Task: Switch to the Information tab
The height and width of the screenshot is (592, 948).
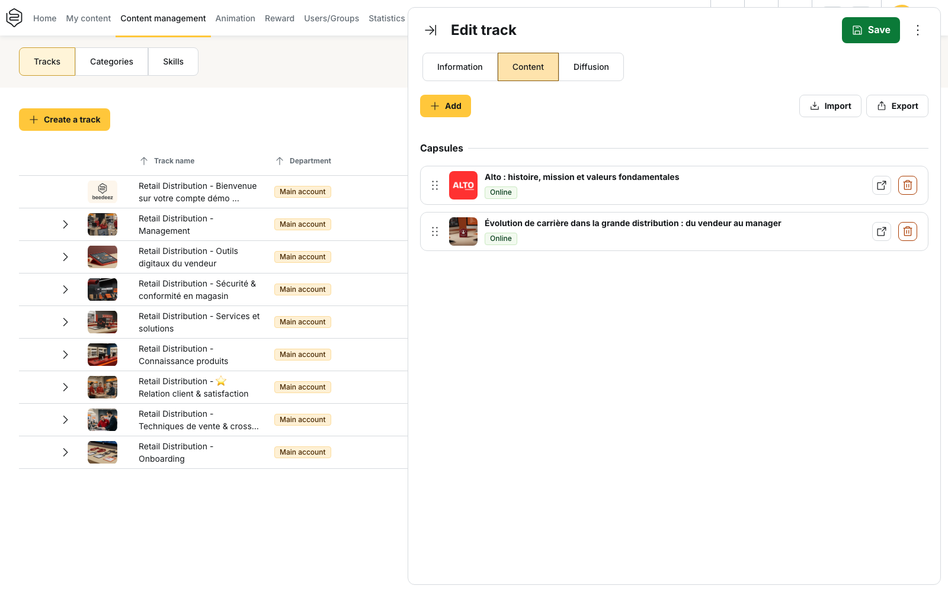Action: pos(460,67)
